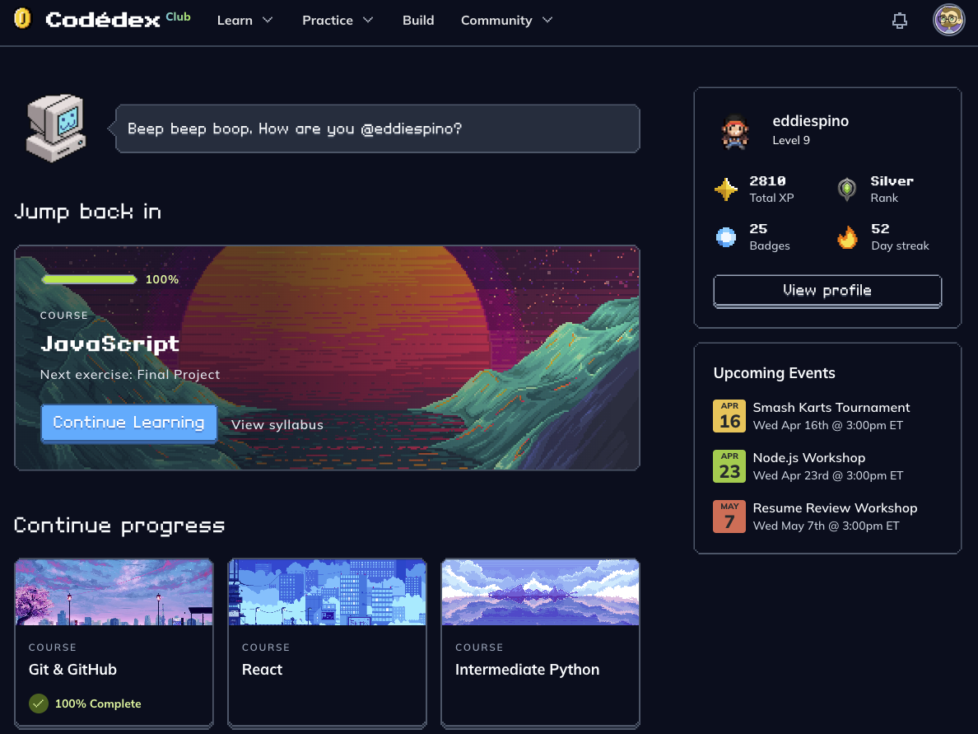Open the Community menu
The height and width of the screenshot is (734, 978).
(x=496, y=20)
